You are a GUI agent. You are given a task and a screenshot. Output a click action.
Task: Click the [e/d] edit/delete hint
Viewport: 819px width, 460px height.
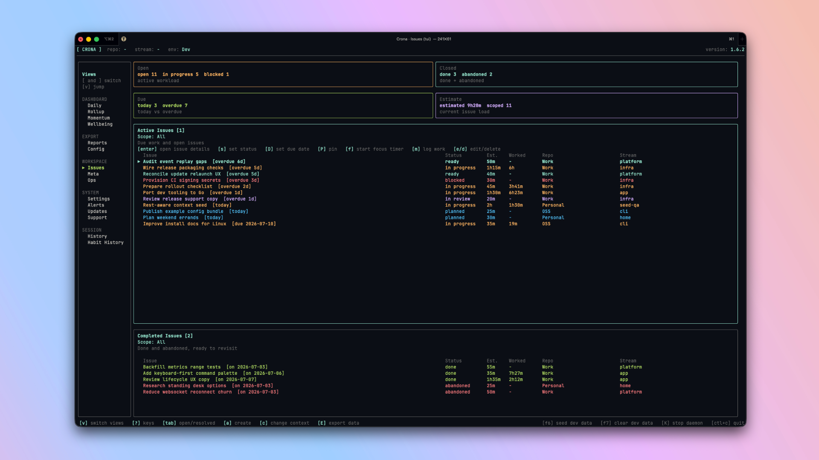tap(477, 149)
